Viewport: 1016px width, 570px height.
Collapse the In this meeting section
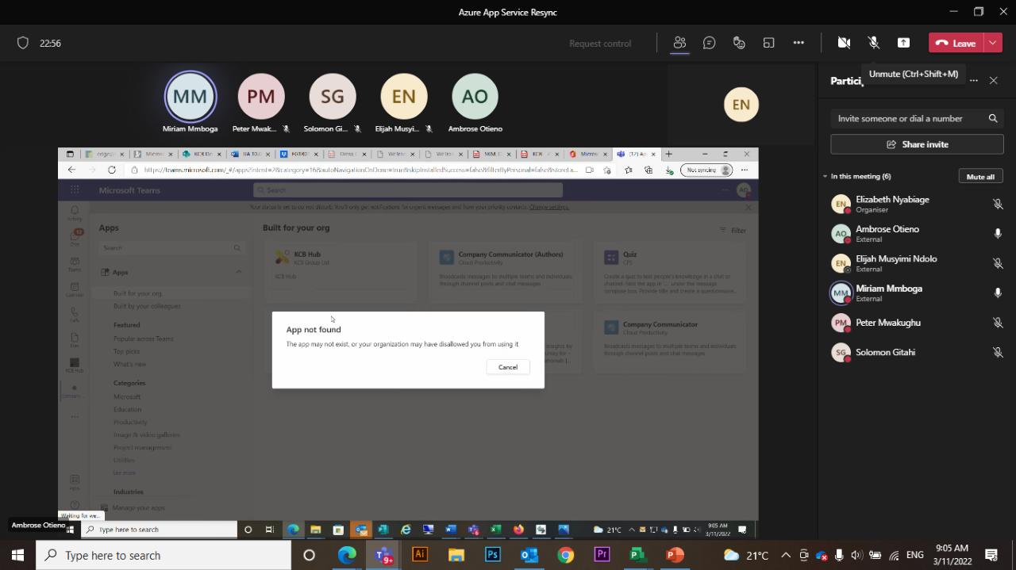point(824,176)
